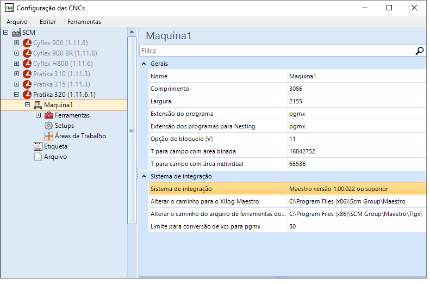Click the Pratika 310 logo icon
Screen dimensions: 430x284
click(x=27, y=74)
